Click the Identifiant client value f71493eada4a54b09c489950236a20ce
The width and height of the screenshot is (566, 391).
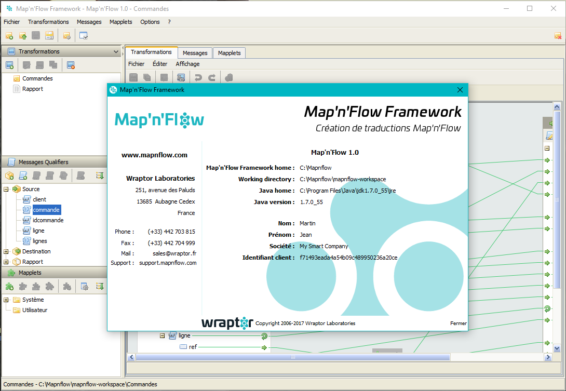coord(348,258)
